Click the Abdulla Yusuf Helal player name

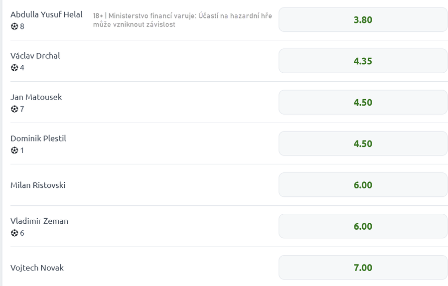(x=46, y=14)
